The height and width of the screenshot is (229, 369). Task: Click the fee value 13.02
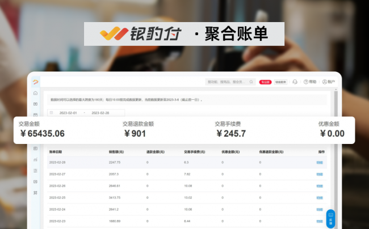pos(188,197)
